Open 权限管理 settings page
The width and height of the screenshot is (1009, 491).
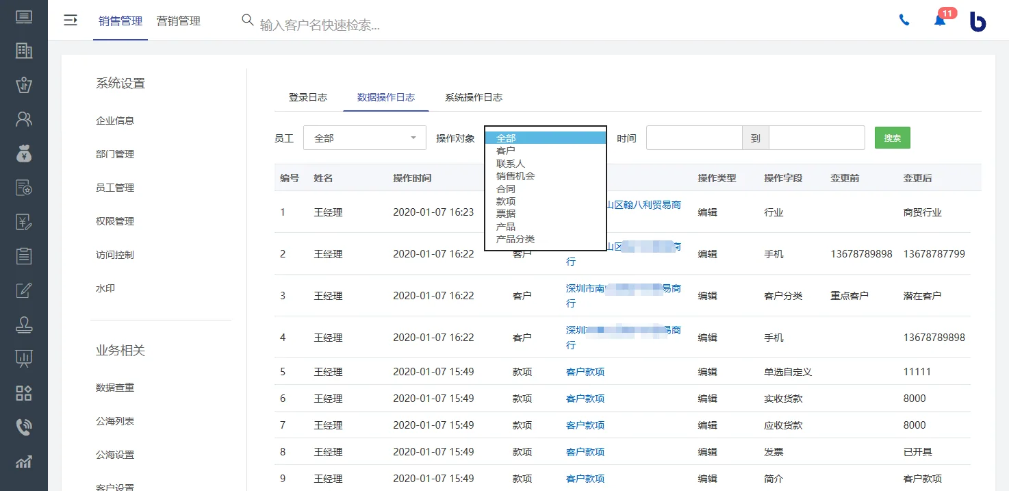click(x=115, y=221)
